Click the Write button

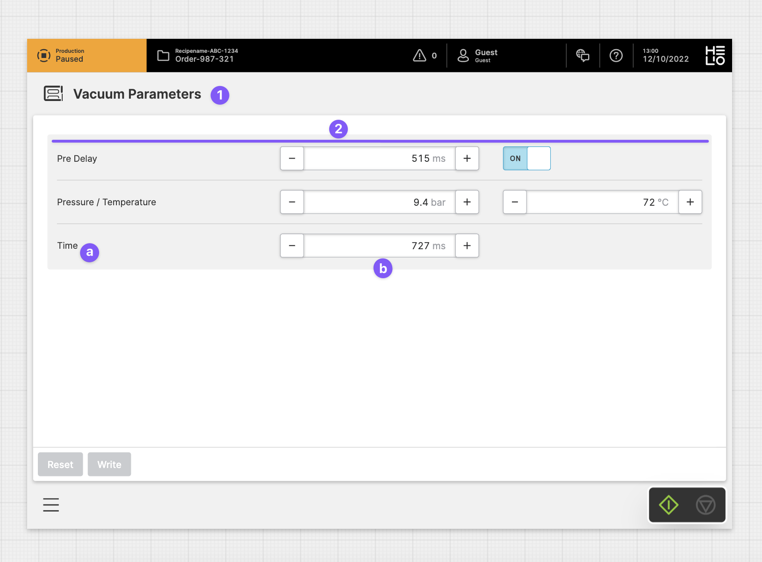pos(109,464)
